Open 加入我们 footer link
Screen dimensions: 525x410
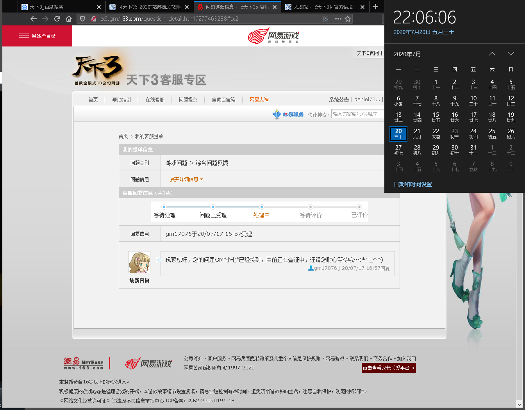click(x=406, y=358)
